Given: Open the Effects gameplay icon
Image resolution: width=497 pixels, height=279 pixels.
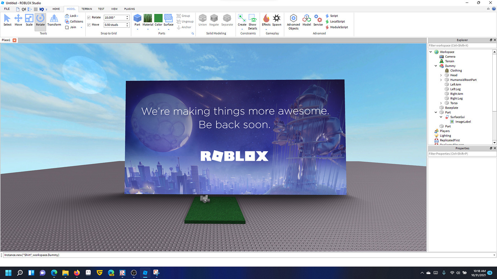Looking at the screenshot, I should [x=266, y=20].
